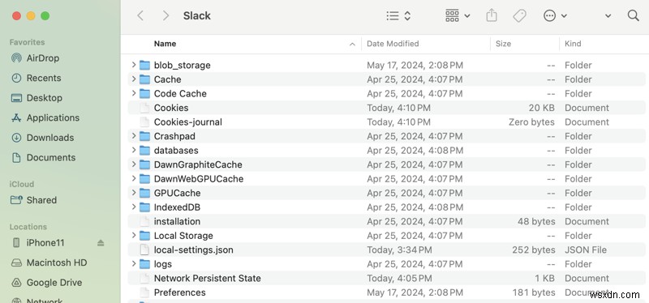The image size is (649, 303).
Task: Expand the Cache folder disclosure arrow
Action: tap(133, 79)
